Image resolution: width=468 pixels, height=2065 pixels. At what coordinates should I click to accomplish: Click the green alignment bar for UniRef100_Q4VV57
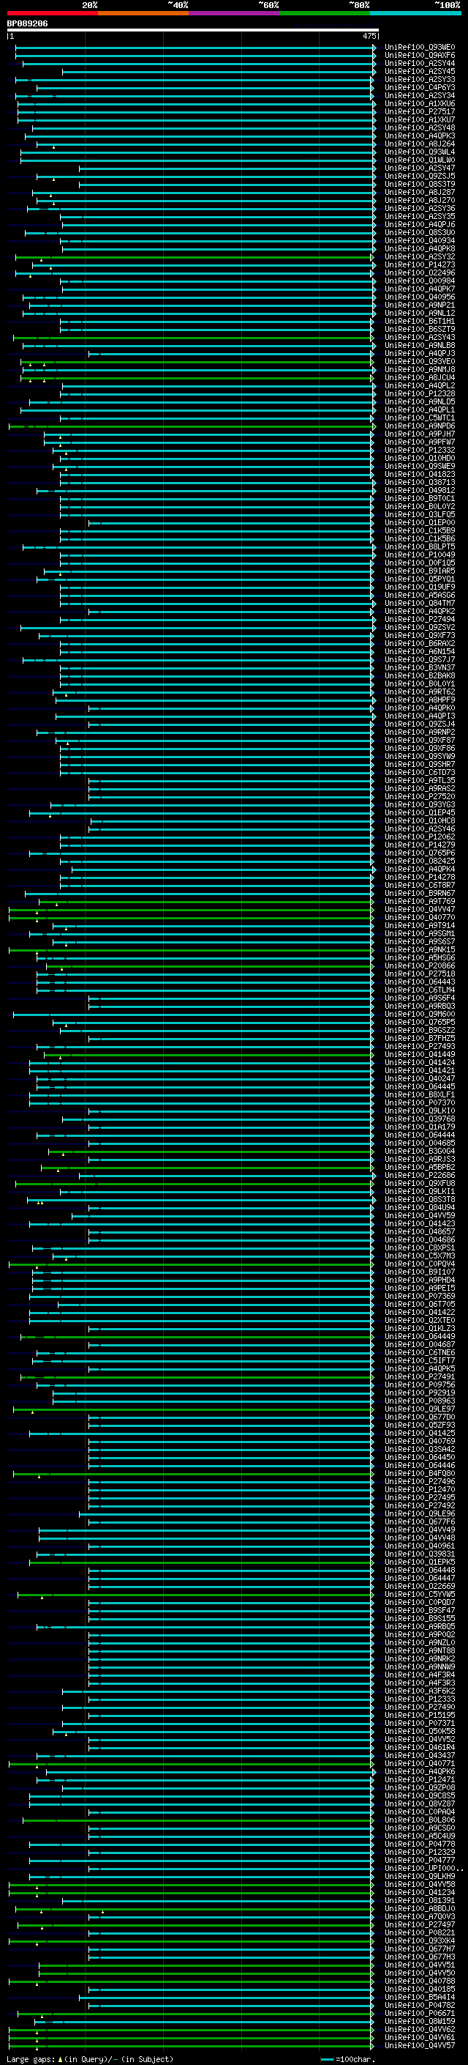tap(191, 2046)
